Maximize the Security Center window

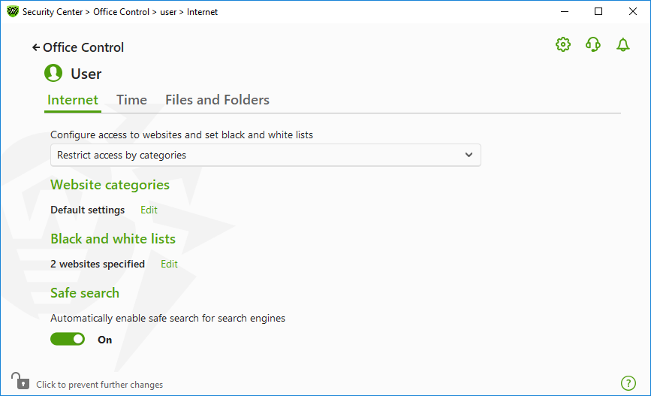coord(598,11)
